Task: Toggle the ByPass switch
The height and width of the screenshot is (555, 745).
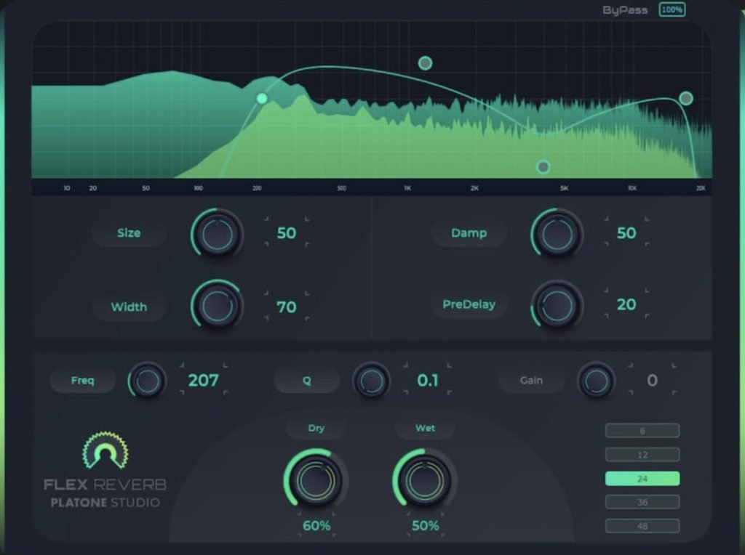Action: (x=624, y=10)
